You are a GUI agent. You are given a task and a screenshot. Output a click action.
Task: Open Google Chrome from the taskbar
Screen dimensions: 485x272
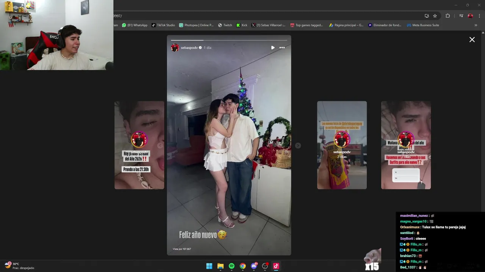click(243, 266)
